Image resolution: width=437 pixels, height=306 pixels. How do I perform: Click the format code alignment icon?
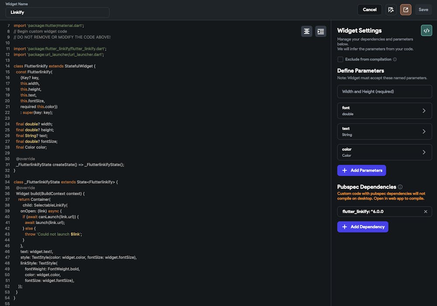[x=307, y=31]
